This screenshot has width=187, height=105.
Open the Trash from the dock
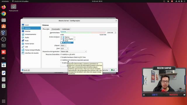(4, 86)
